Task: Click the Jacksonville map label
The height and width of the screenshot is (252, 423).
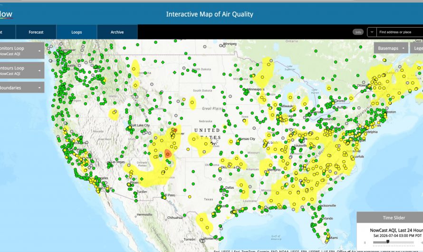Action: point(327,205)
